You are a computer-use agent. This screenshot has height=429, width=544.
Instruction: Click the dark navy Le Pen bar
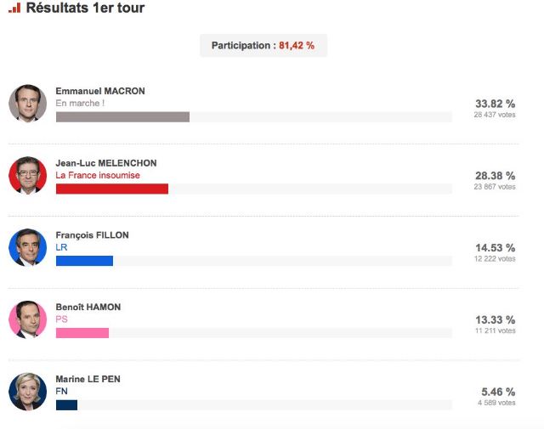click(66, 405)
